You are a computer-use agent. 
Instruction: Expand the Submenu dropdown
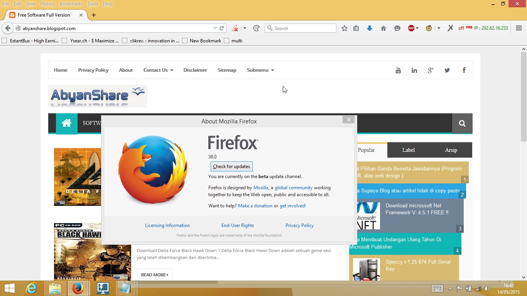coord(260,70)
